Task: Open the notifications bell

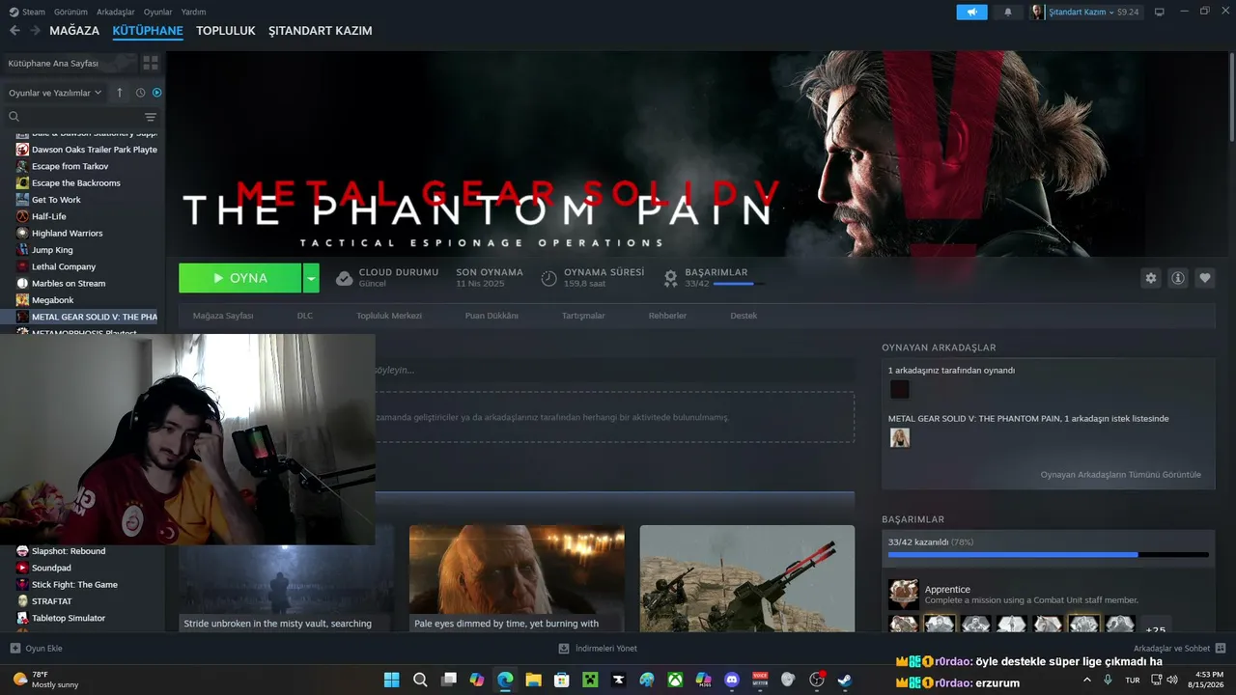Action: point(1008,12)
